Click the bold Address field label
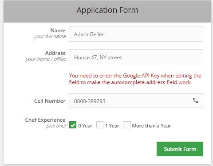Screen dimensions: 213x166 55,53
